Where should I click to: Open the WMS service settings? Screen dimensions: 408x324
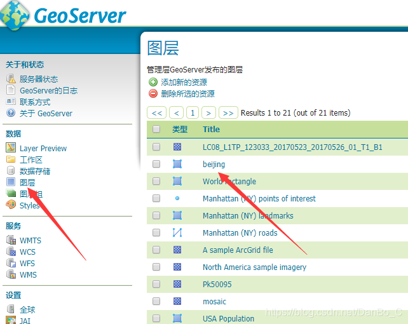(29, 275)
